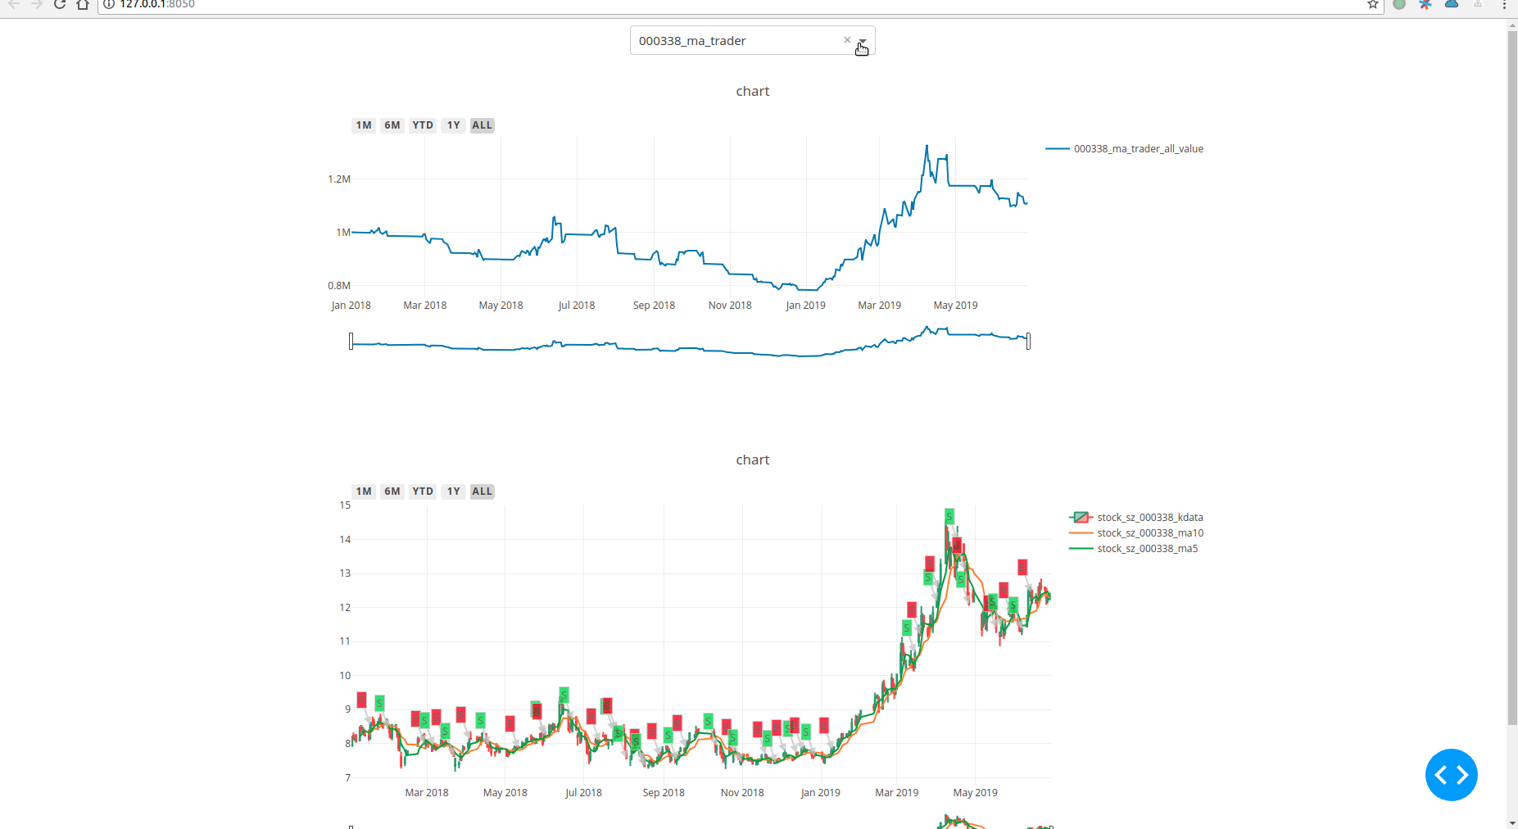
Task: Select ALL range on top chart
Action: 483,125
